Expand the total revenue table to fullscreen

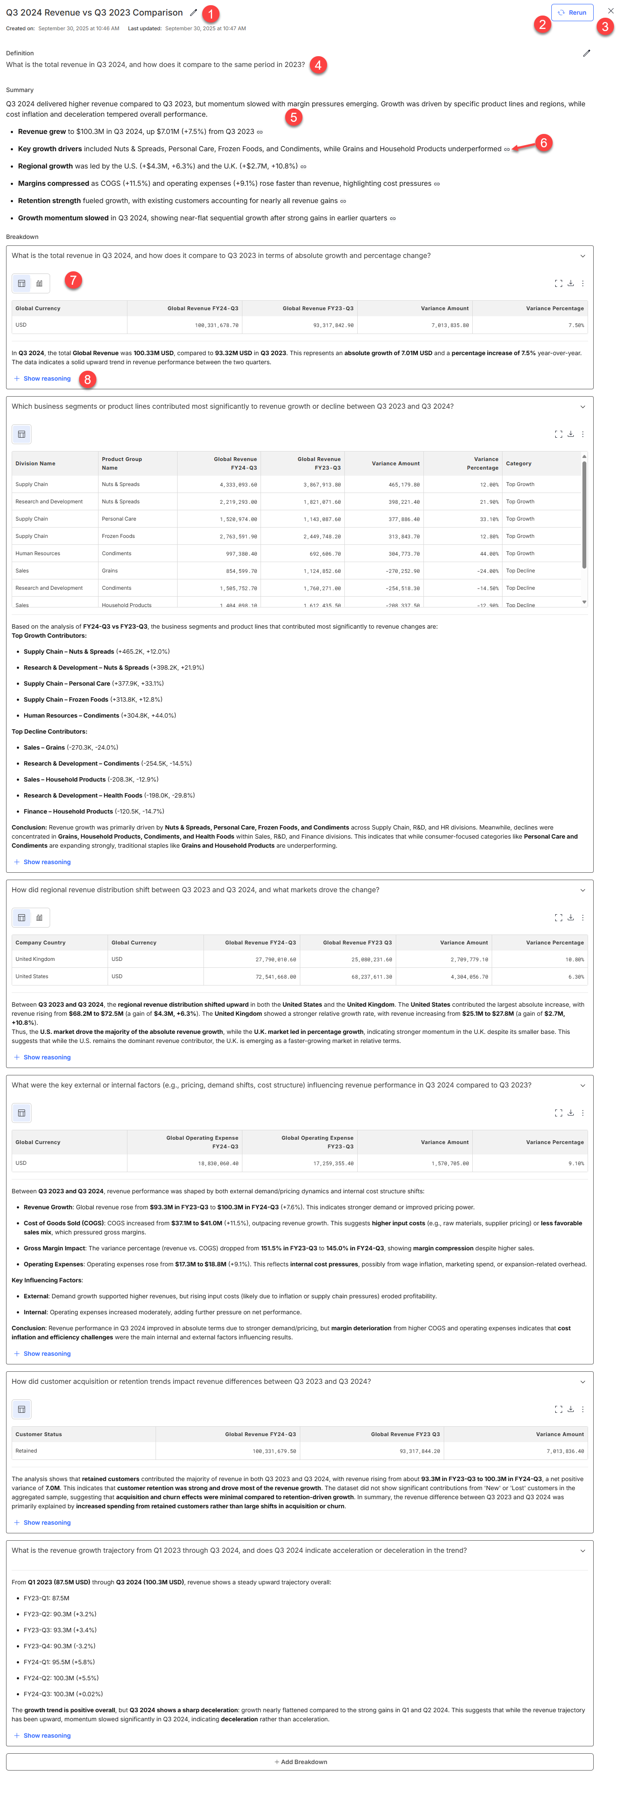(x=558, y=283)
